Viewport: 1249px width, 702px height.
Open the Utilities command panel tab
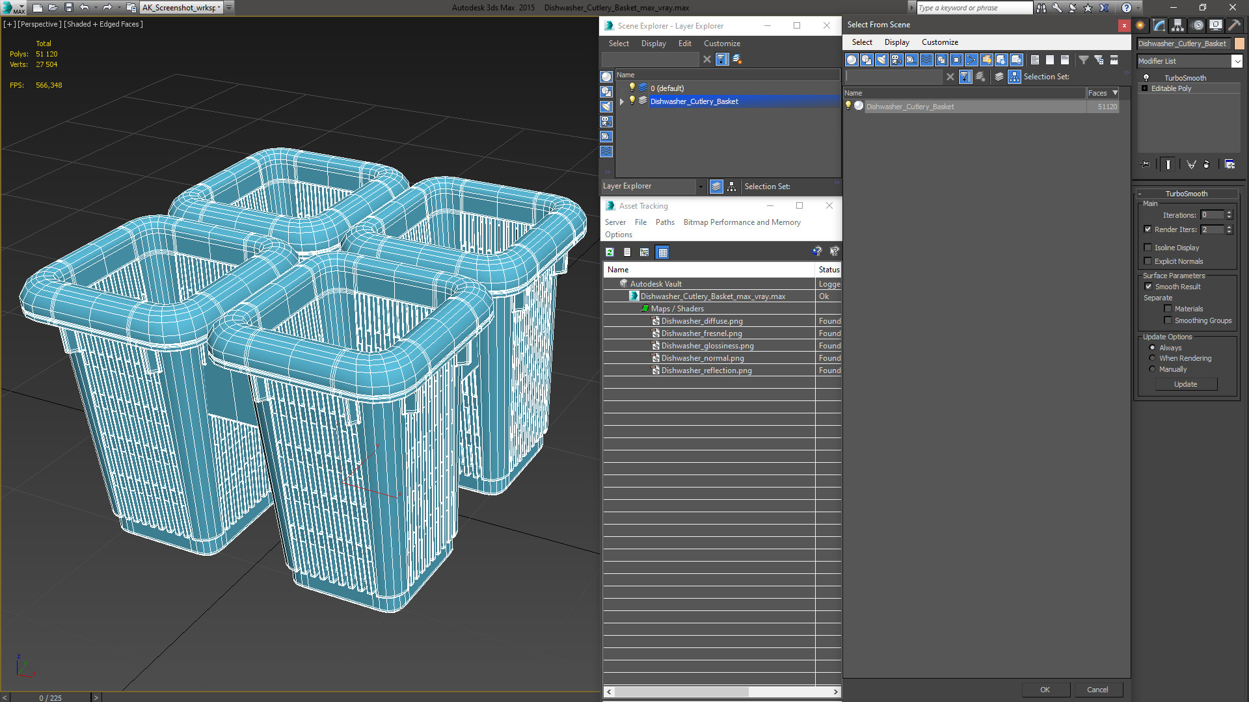coord(1234,25)
